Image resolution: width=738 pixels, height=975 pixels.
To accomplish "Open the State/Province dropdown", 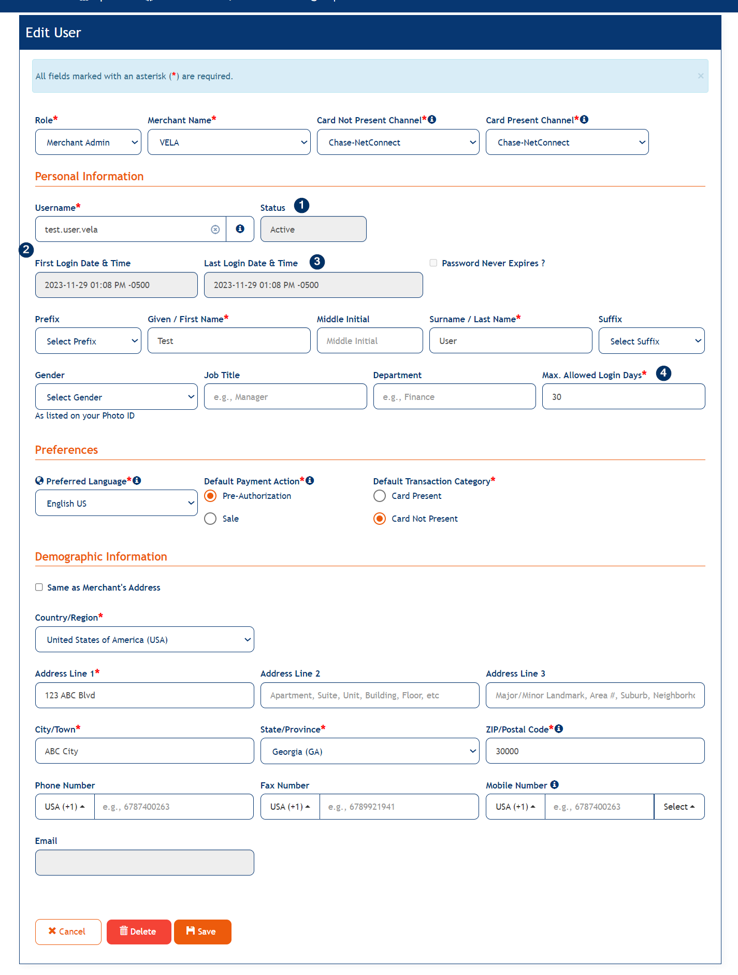I will coord(369,752).
